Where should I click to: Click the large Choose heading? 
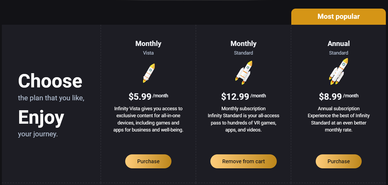50,81
